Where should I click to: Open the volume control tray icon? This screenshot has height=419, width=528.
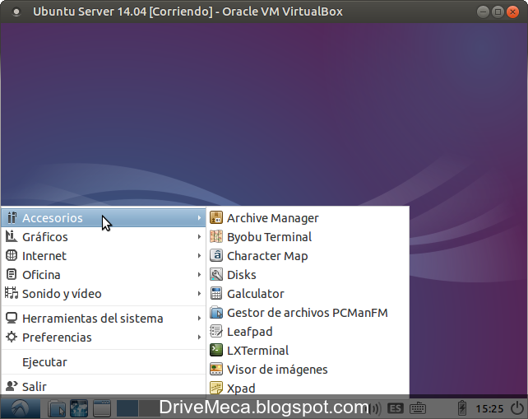point(374,409)
